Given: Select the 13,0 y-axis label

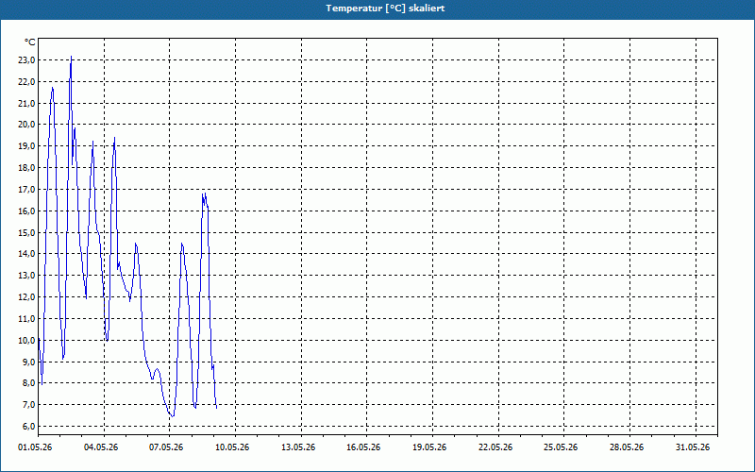Looking at the screenshot, I should click(26, 276).
